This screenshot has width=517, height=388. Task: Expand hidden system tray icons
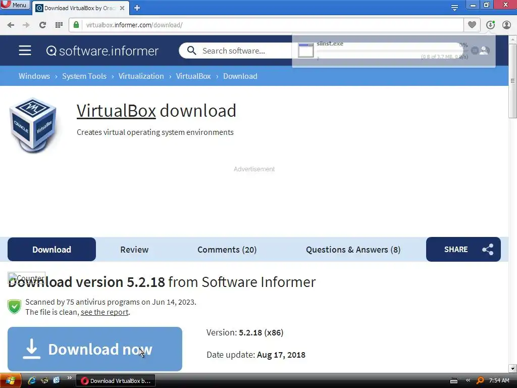point(468,380)
